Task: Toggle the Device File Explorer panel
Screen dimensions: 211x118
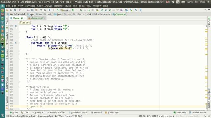Action: coord(209,98)
